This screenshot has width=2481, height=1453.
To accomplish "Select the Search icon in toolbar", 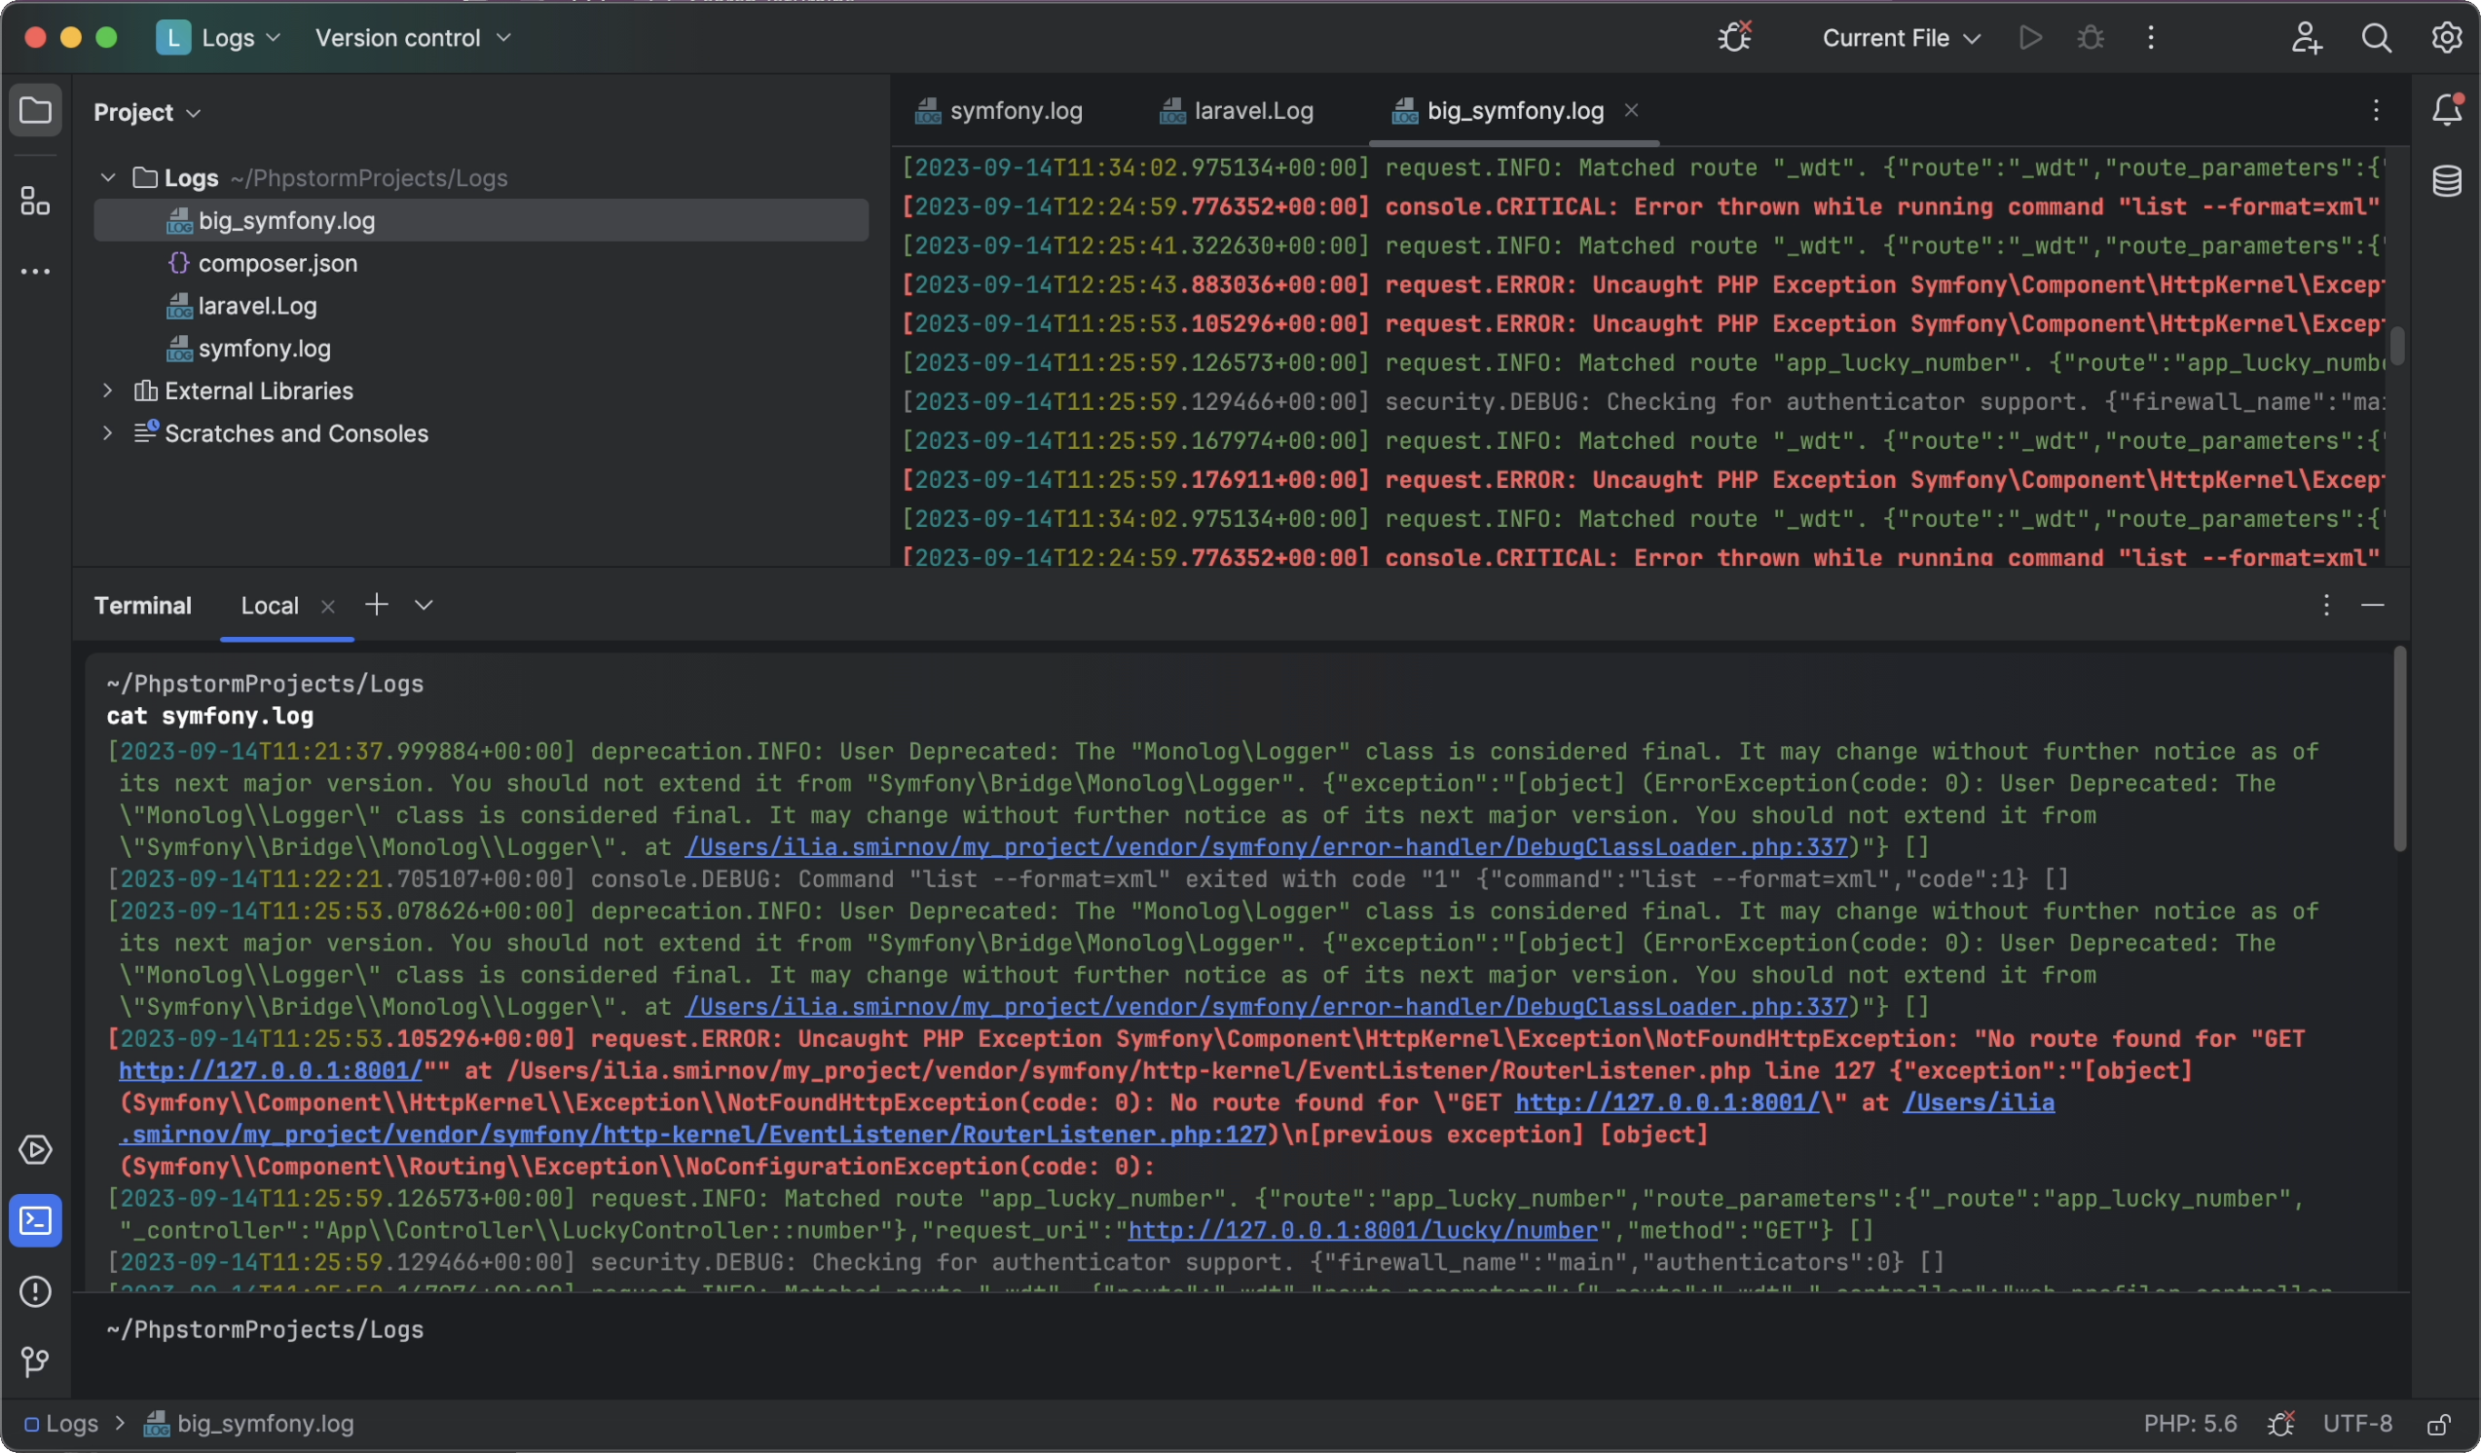I will [2376, 38].
